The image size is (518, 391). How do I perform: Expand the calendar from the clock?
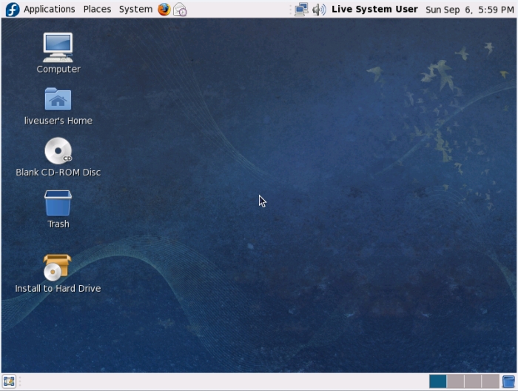[x=469, y=10]
